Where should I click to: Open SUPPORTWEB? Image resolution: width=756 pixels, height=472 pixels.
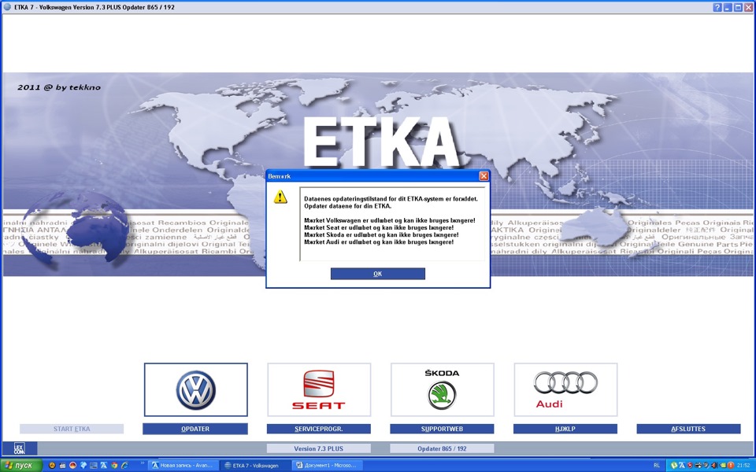coord(440,428)
